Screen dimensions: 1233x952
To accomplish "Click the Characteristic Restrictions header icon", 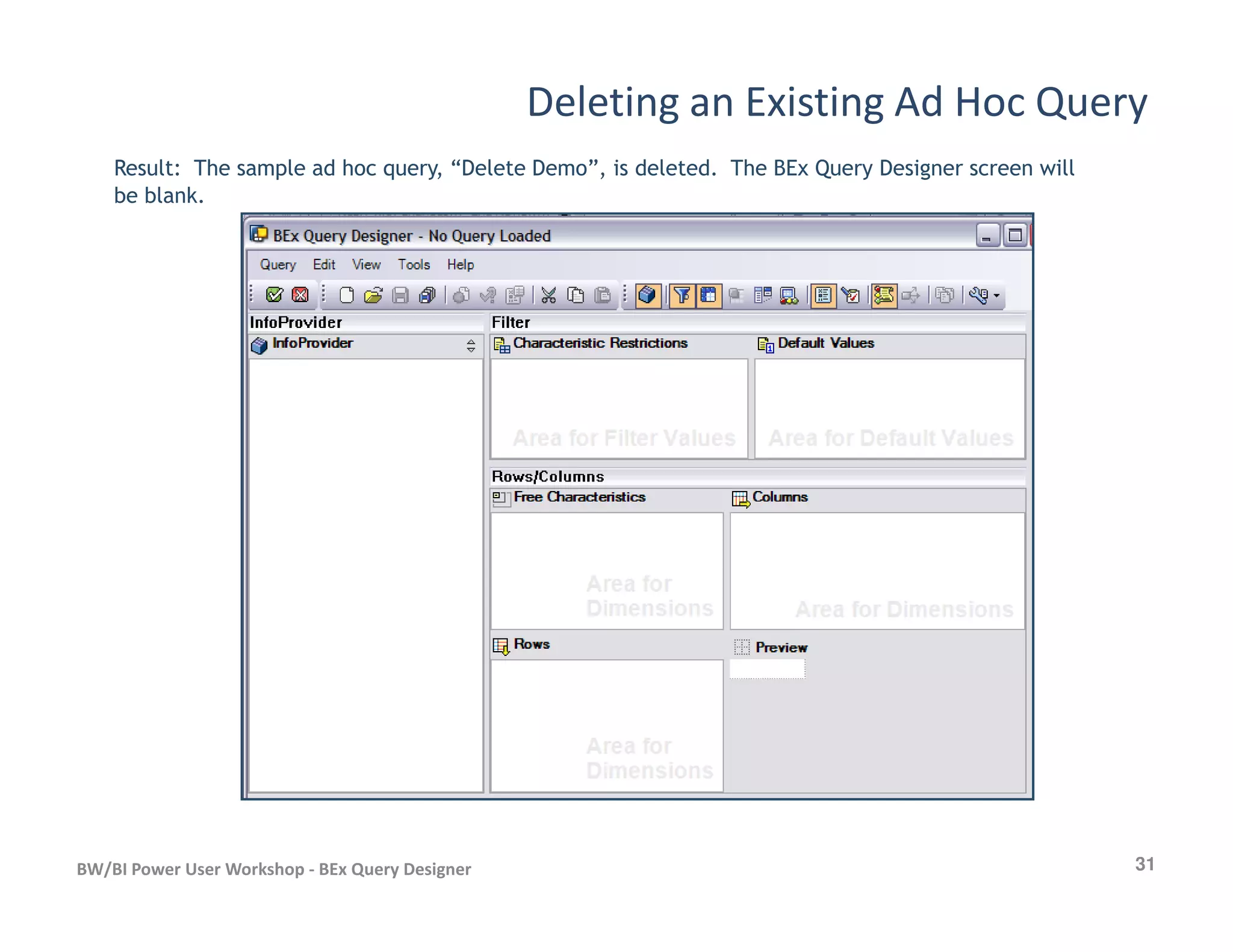I will (x=502, y=345).
